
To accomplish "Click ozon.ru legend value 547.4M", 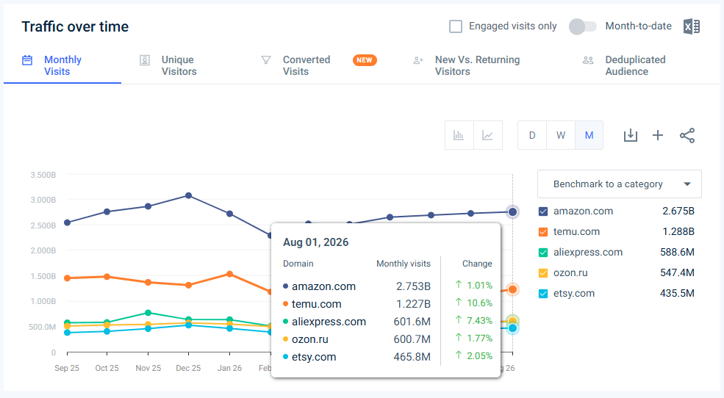I will point(678,273).
